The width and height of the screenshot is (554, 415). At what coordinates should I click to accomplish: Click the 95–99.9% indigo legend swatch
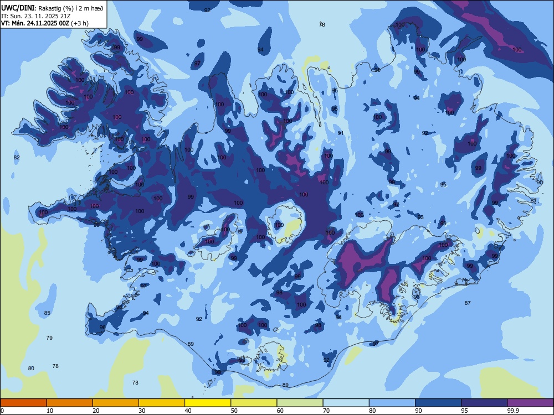coord(484,403)
